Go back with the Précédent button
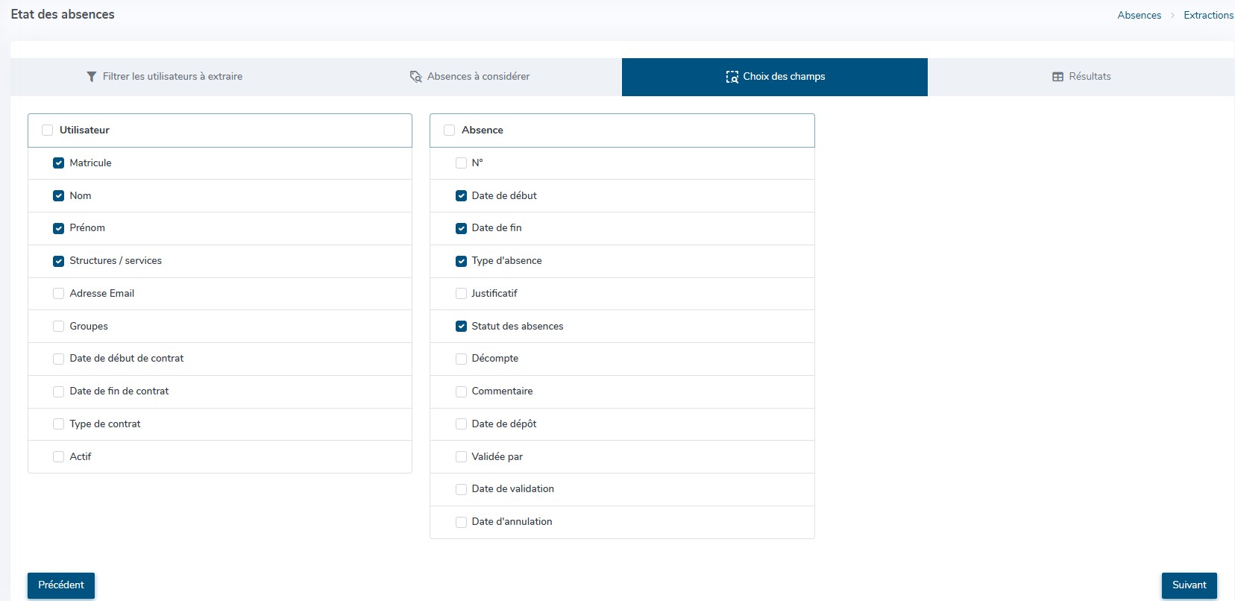The image size is (1235, 601). tap(61, 585)
